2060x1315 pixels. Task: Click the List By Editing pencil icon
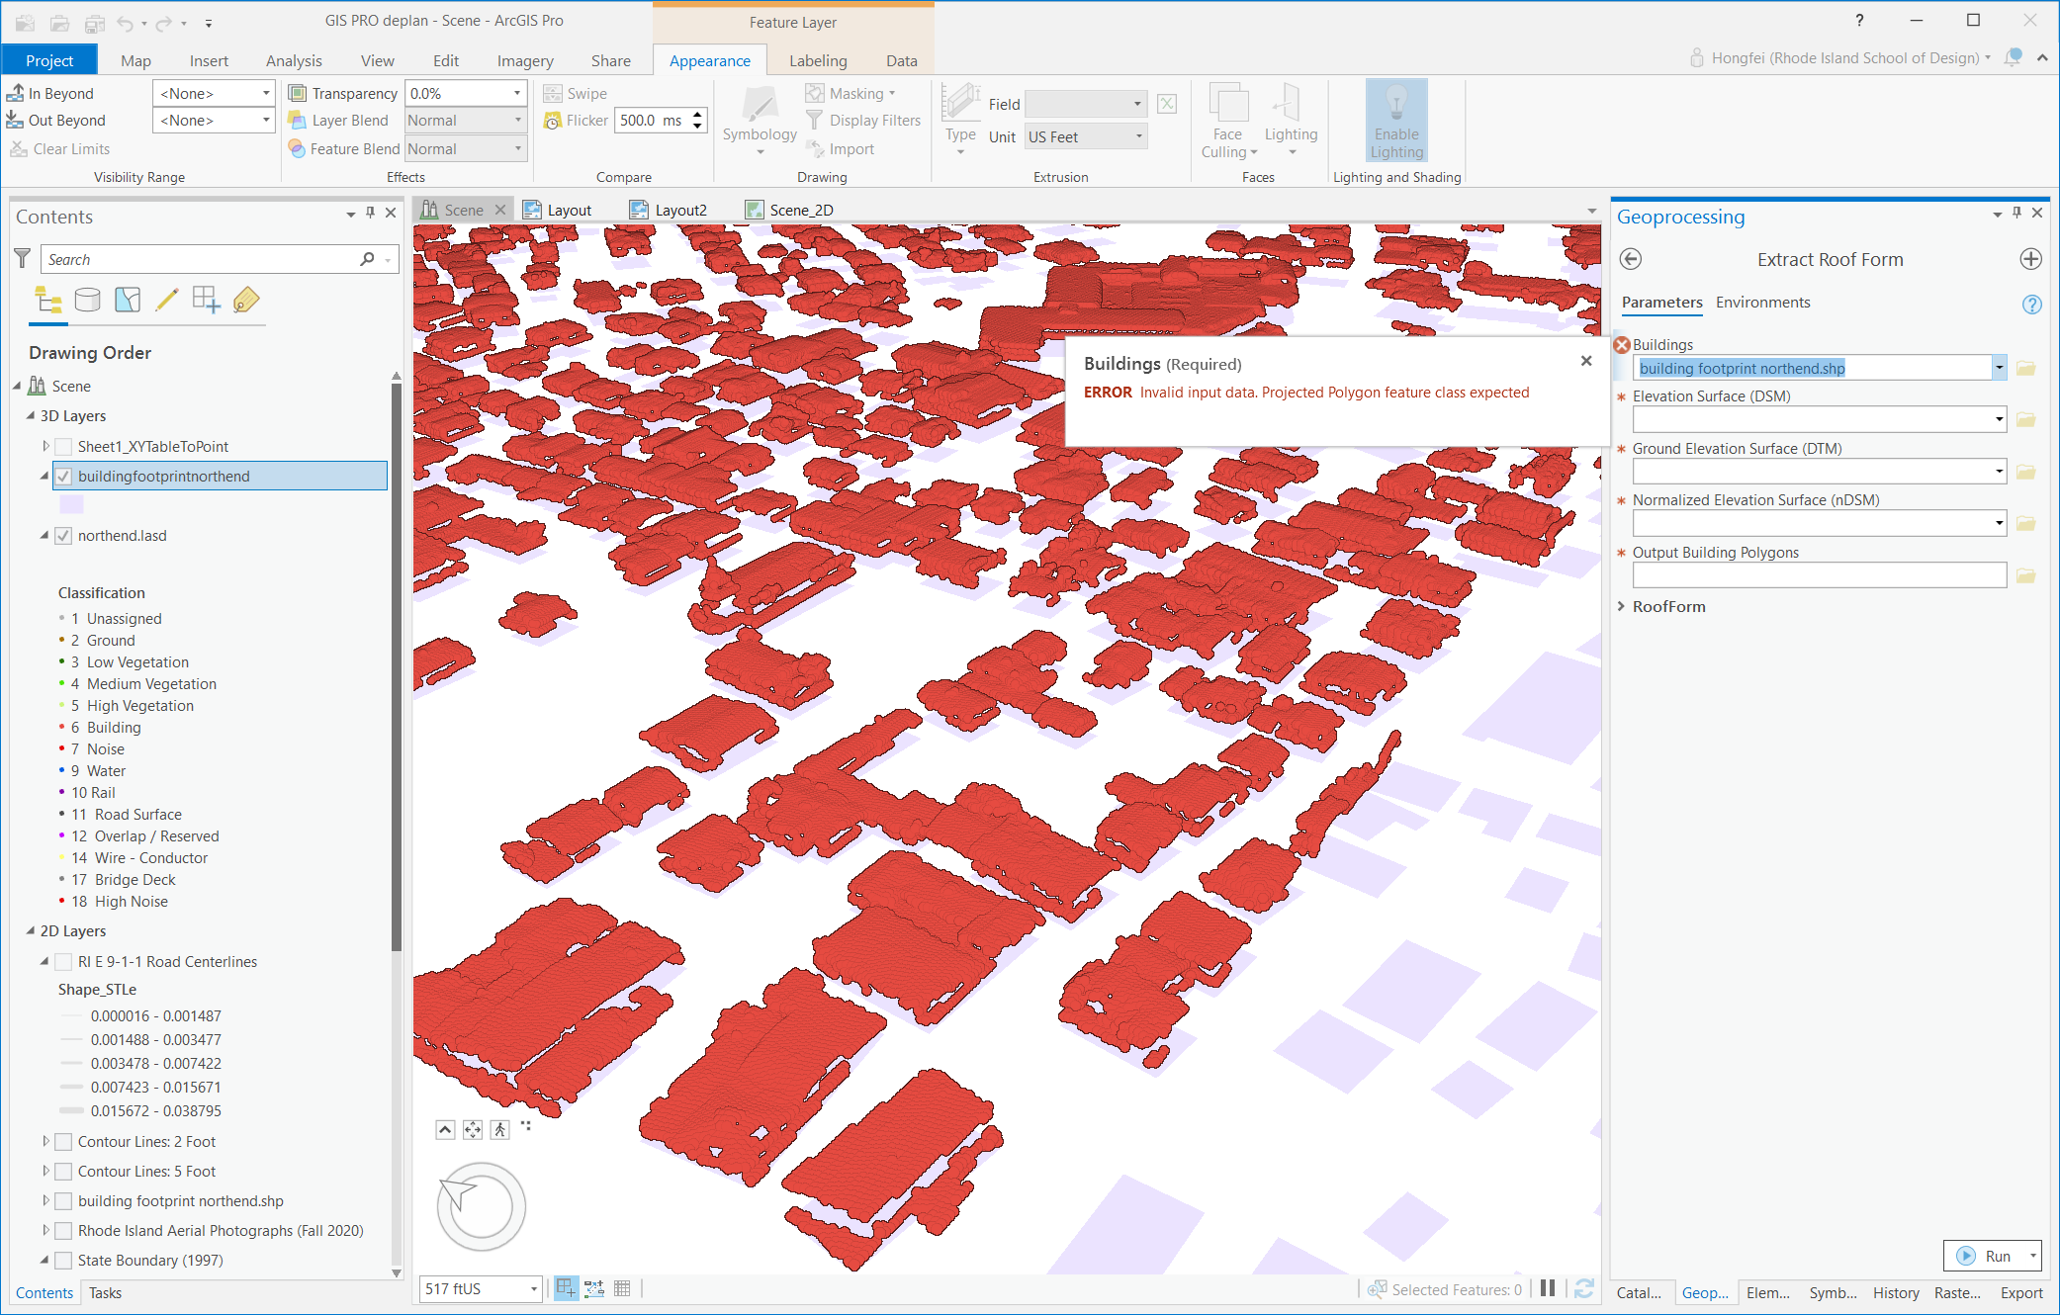pos(167,300)
